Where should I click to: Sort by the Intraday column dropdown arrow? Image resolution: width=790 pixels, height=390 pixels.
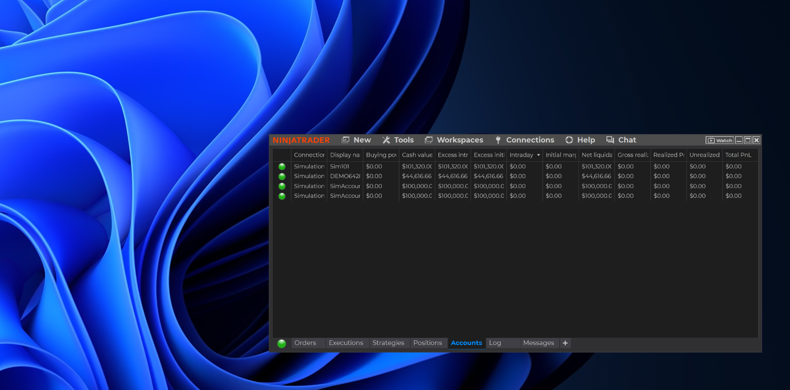pos(538,155)
